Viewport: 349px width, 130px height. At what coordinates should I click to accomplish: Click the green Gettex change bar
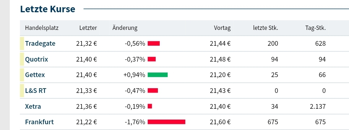(158, 75)
